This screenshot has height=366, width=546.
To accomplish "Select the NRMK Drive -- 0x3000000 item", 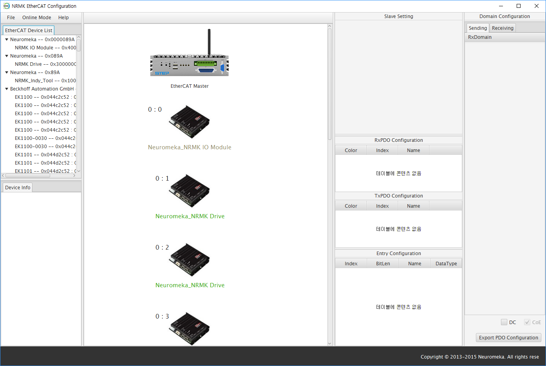I will pyautogui.click(x=45, y=64).
